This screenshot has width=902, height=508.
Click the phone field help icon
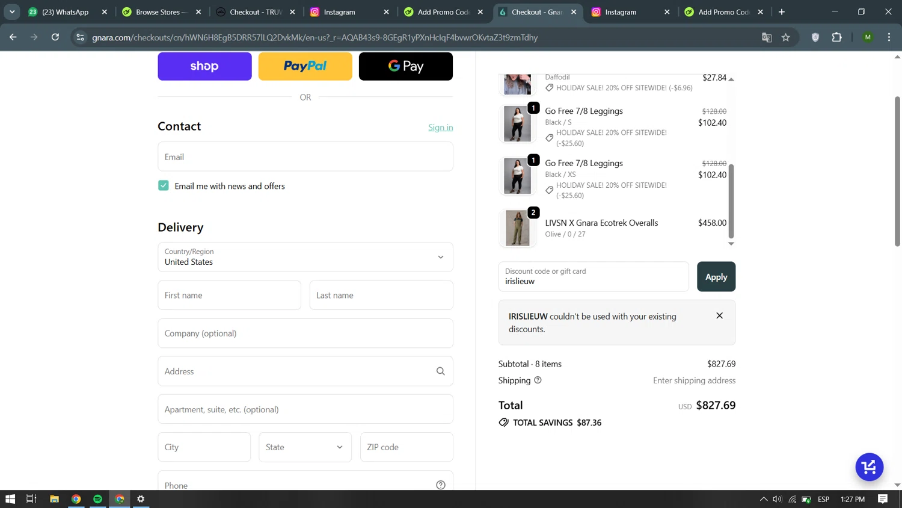[x=441, y=485]
